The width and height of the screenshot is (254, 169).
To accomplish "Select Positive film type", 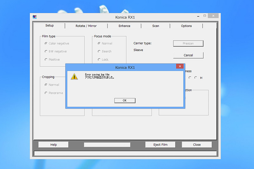I will [x=46, y=60].
